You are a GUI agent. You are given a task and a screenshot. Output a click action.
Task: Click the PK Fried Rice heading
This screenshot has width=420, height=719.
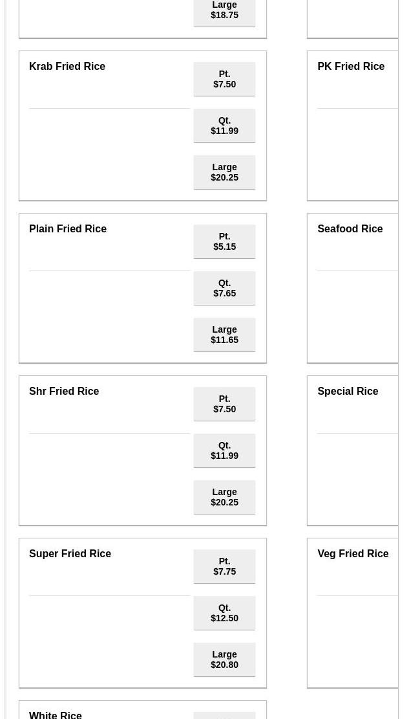click(x=351, y=66)
